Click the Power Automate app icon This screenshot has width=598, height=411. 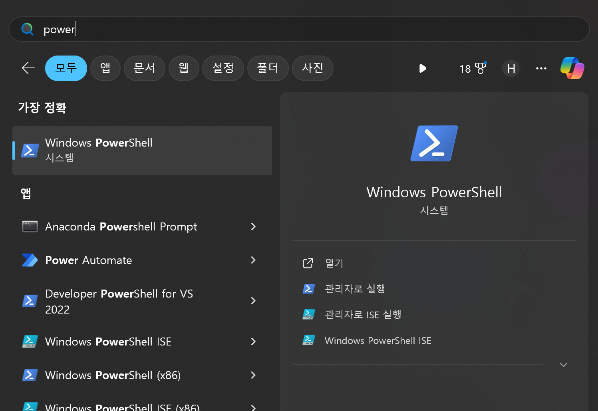click(x=30, y=260)
